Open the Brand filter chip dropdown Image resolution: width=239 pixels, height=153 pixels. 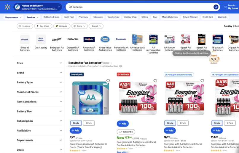96,26
